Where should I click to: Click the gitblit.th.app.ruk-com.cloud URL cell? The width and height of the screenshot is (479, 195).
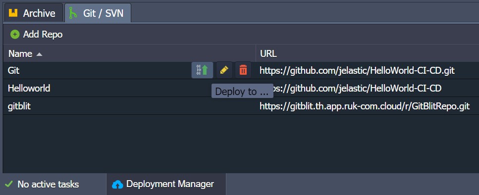pyautogui.click(x=365, y=106)
